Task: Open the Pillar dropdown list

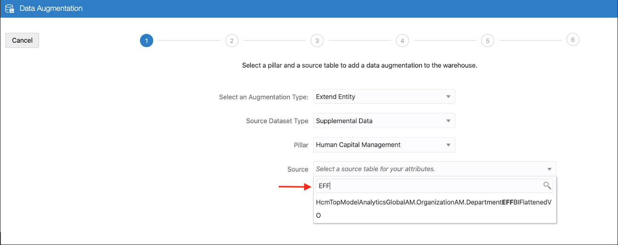Action: pos(384,145)
